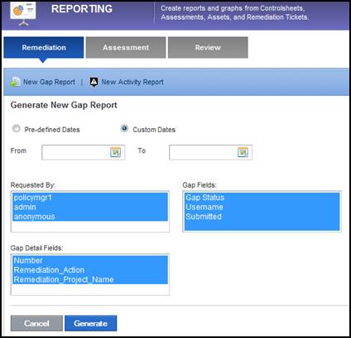Click the New Activity Report warning icon

(94, 82)
